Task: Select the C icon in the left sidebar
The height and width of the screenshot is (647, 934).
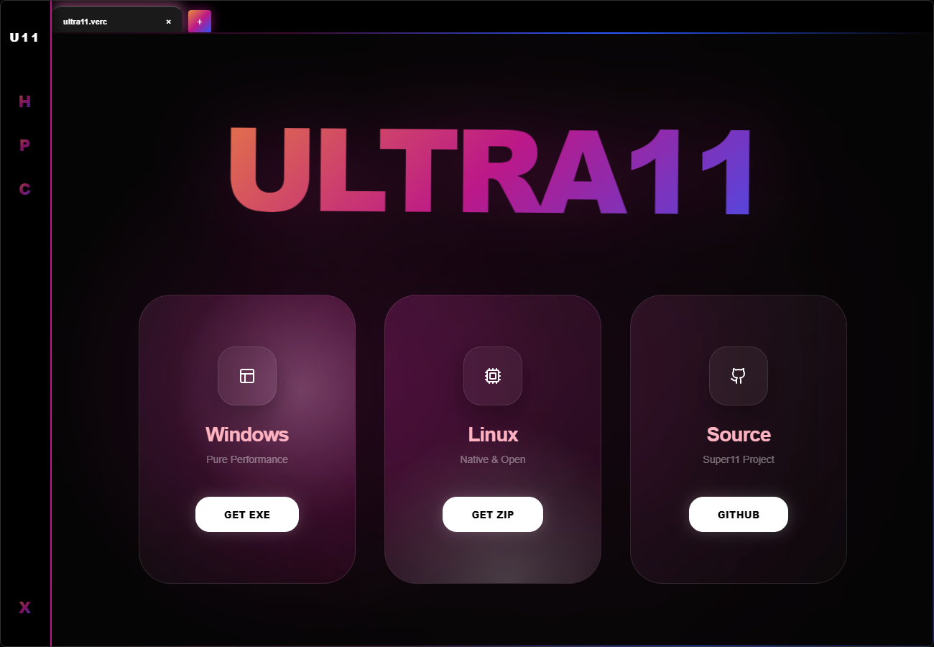Action: [24, 189]
